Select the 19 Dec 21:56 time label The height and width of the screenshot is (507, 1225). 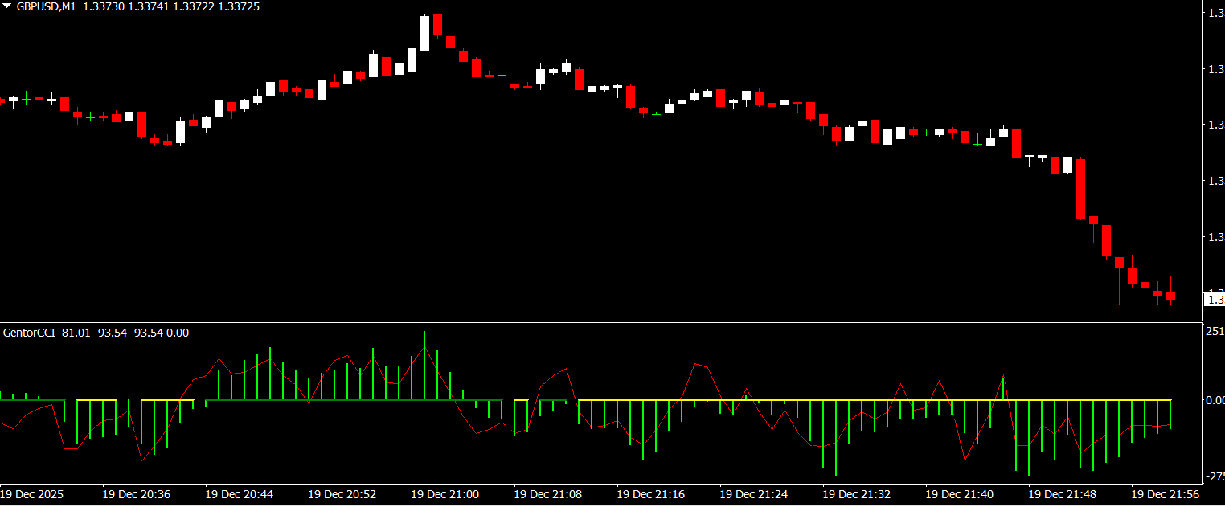click(1164, 494)
